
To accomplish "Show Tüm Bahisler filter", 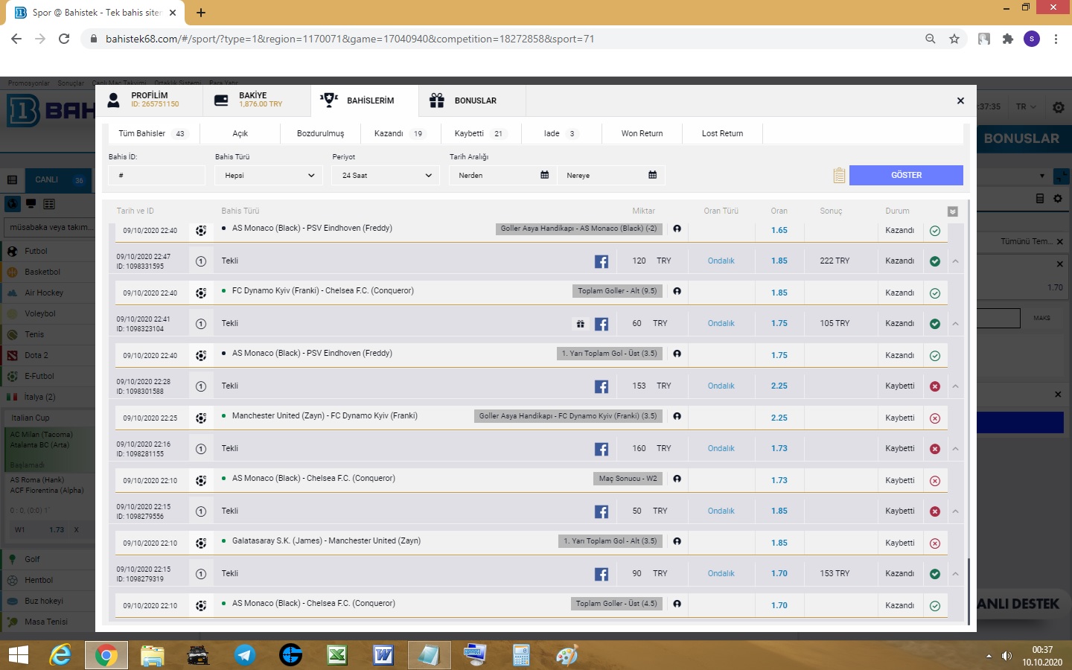I will [153, 133].
